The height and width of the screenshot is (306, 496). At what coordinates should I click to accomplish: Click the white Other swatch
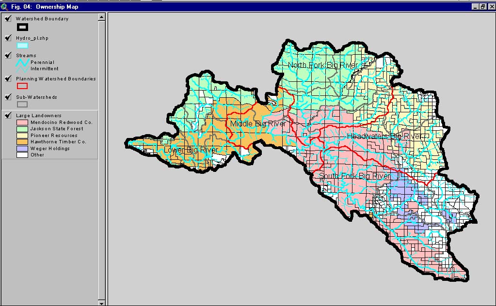22,155
